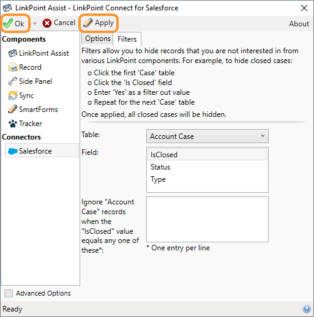The height and width of the screenshot is (317, 314).
Task: Cancel the dialog with the red X button
Action: (59, 23)
